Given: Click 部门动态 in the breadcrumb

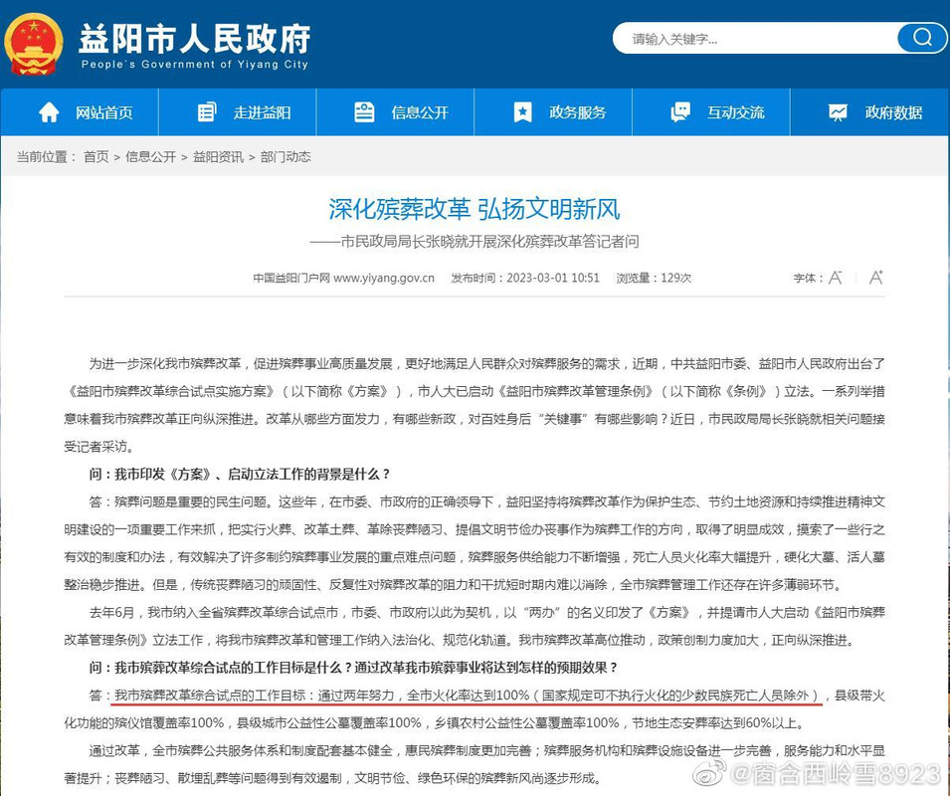Looking at the screenshot, I should (x=285, y=157).
